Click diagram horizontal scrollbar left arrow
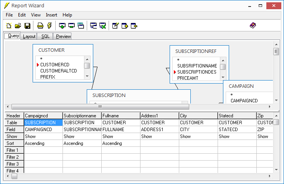284x184 pixels. pos(8,107)
